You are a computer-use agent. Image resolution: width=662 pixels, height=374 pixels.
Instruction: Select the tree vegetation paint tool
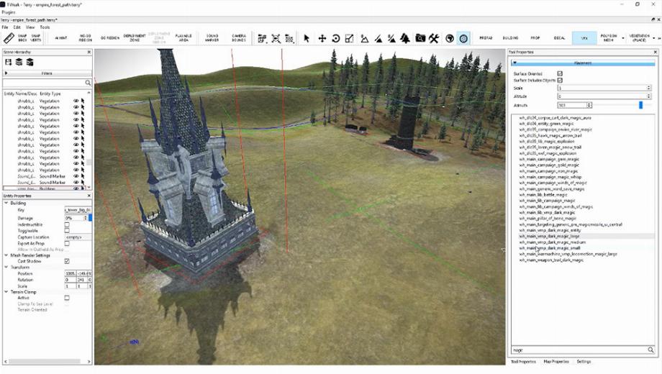tap(405, 38)
